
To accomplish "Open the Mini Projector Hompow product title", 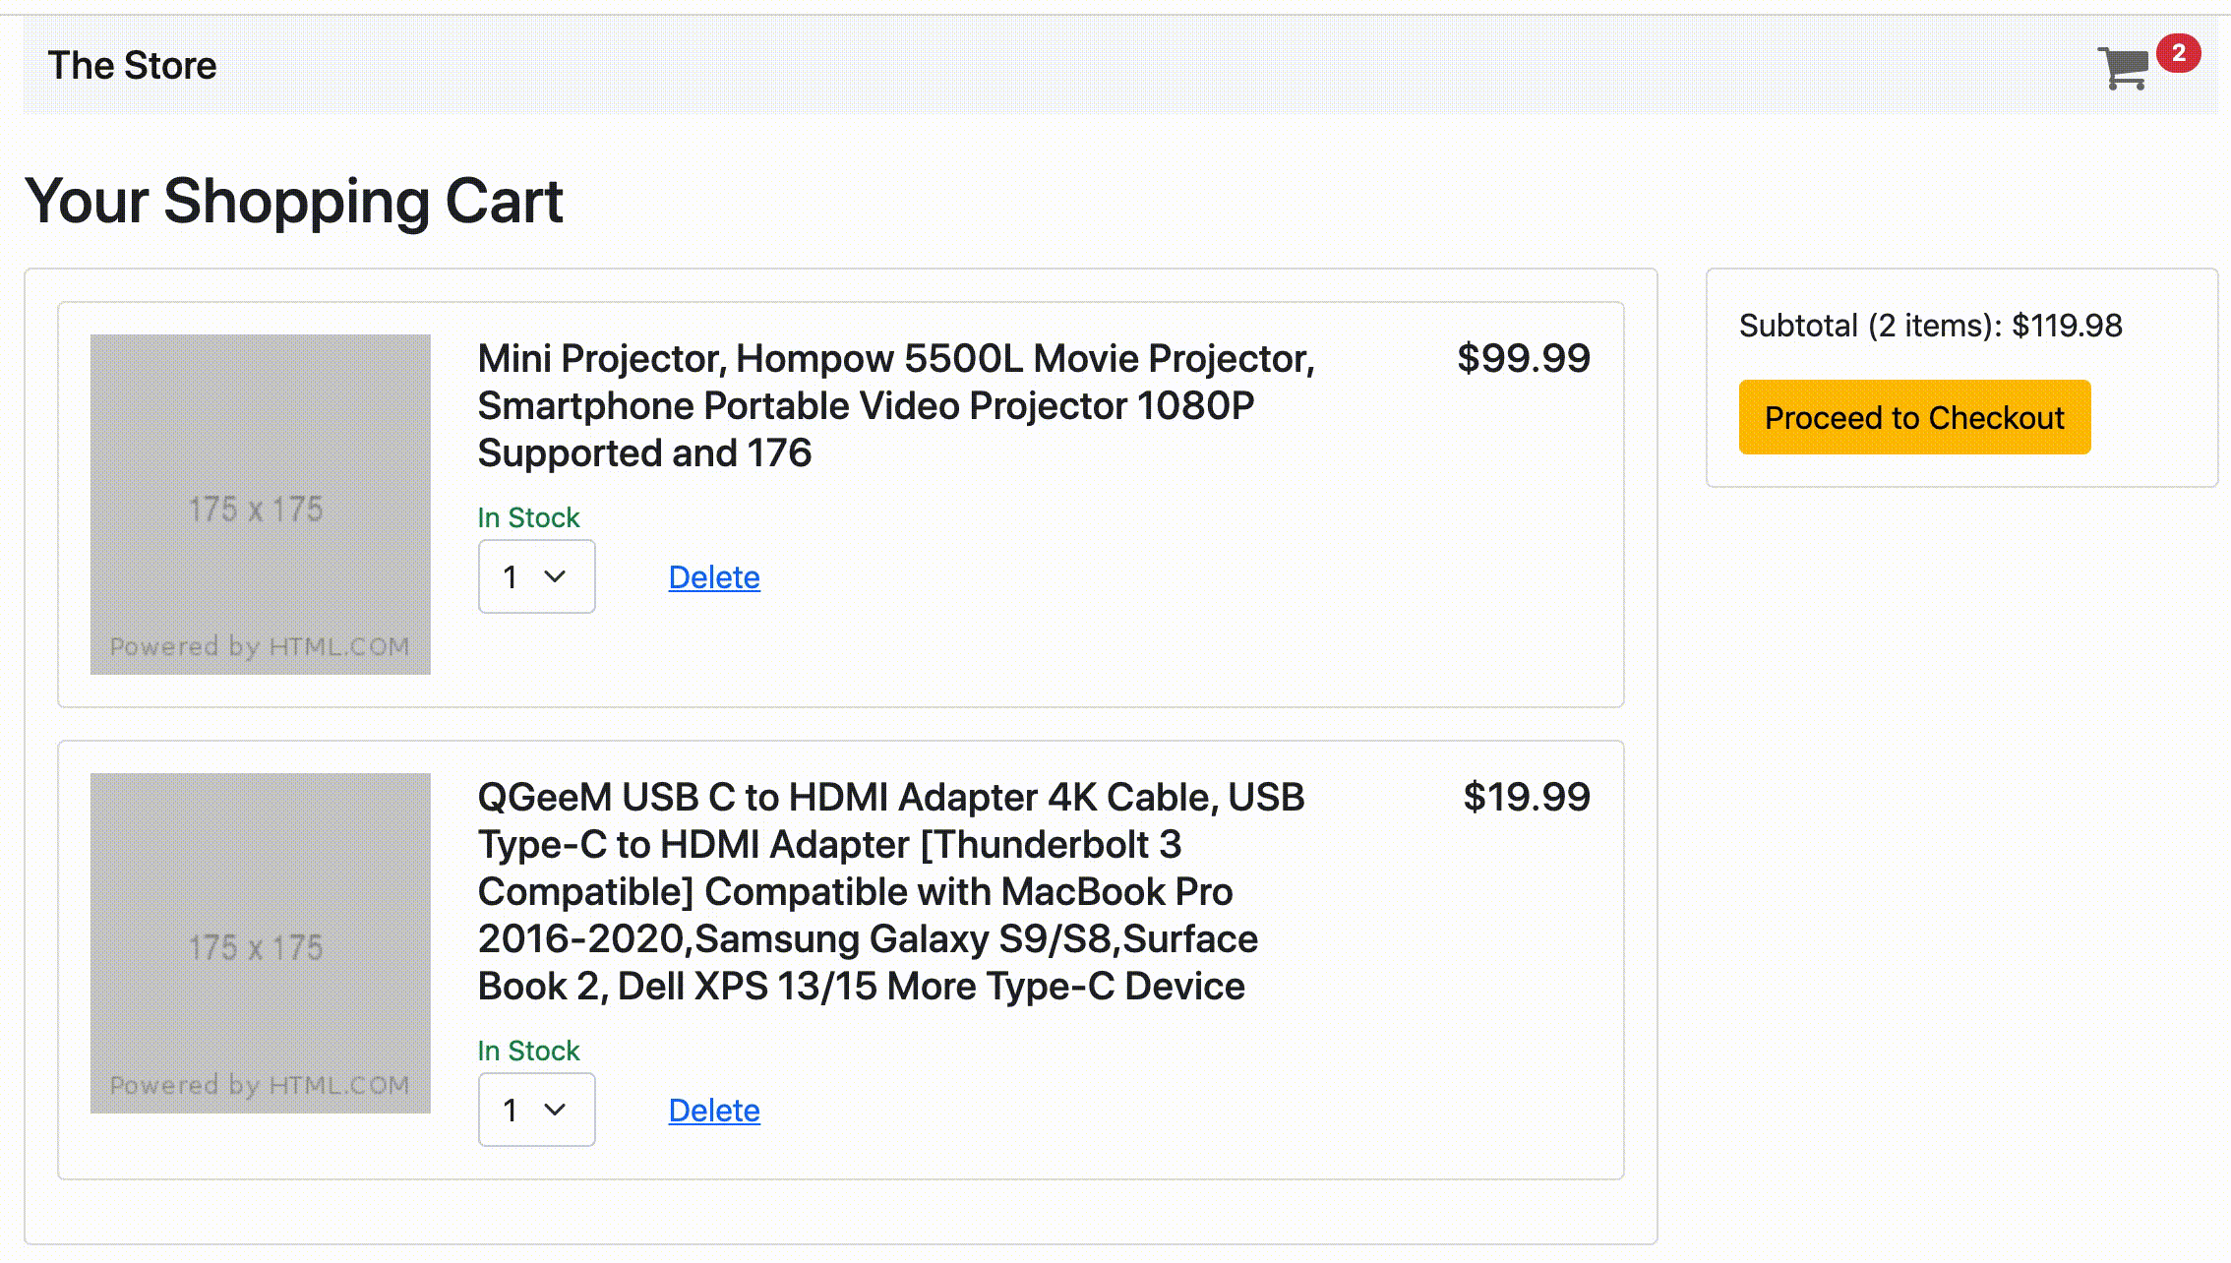I will tap(896, 405).
